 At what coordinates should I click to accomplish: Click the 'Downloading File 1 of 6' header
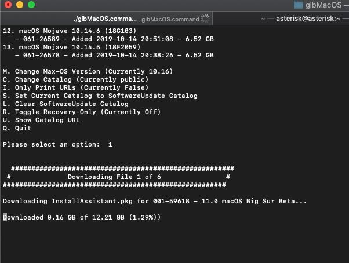114,177
